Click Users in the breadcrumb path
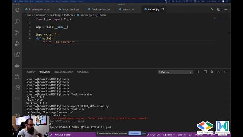This screenshot has height=137, width=243. pyautogui.click(x=29, y=15)
